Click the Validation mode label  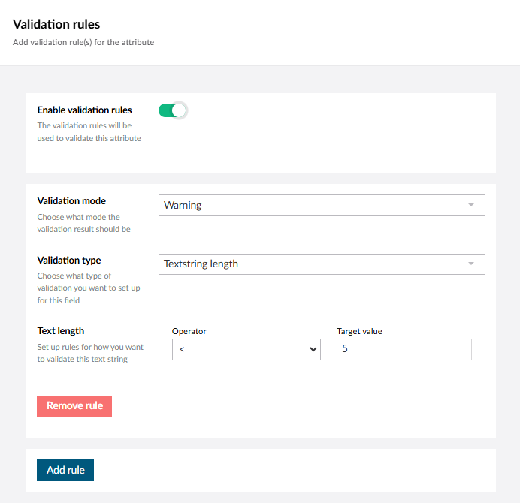click(x=71, y=201)
